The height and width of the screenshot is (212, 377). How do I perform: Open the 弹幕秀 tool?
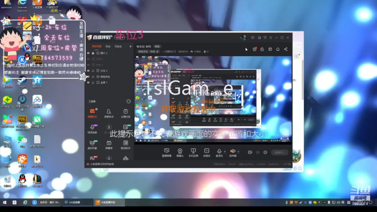coord(109,145)
